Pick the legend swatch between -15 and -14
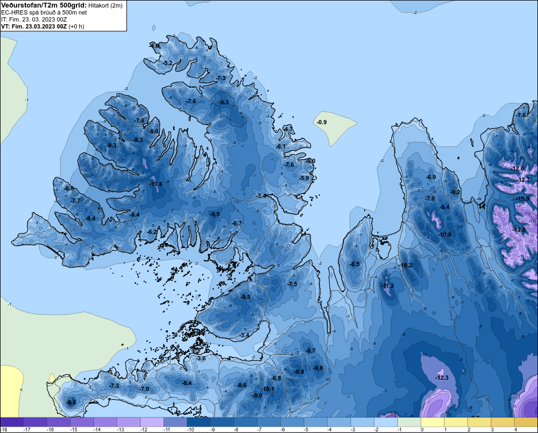Viewport: 538px width, 433px height. click(x=82, y=422)
